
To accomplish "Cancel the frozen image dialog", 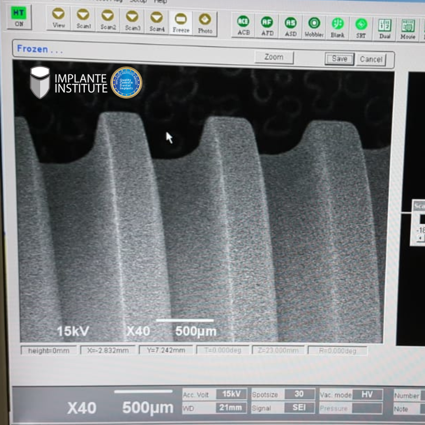I will point(371,60).
